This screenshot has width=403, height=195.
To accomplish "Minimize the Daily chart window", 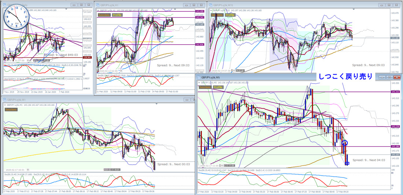I will (74, 5).
